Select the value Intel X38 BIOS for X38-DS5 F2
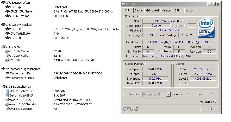 point(73,104)
